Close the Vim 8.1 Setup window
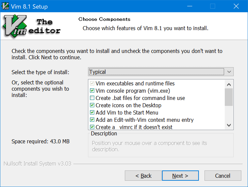The height and width of the screenshot is (187, 248). [x=236, y=6]
